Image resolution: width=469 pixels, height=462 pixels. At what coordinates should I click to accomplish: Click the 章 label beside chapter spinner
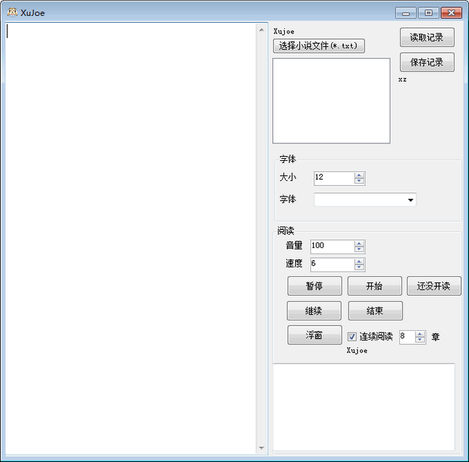(435, 337)
